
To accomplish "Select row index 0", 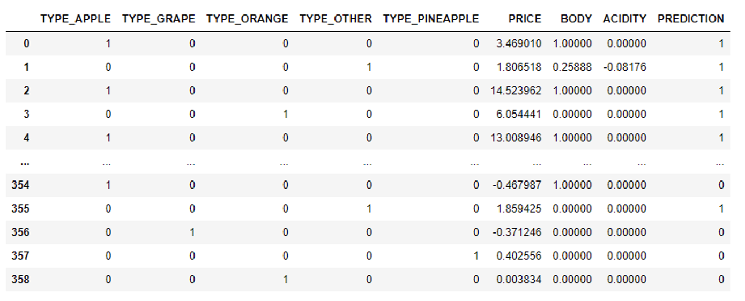I will pyautogui.click(x=26, y=44).
